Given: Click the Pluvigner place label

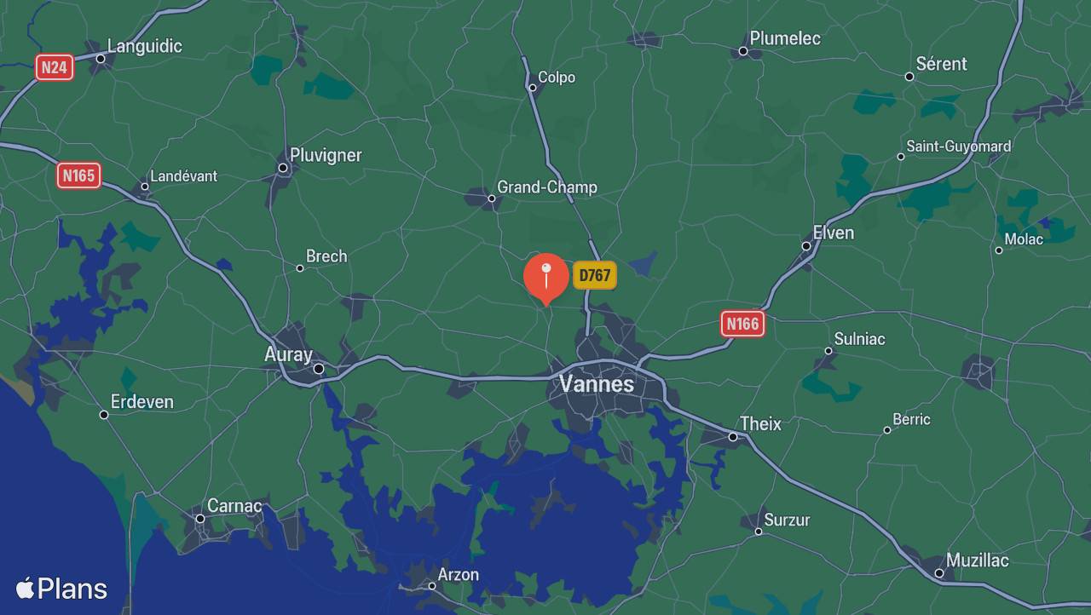Looking at the screenshot, I should [326, 155].
